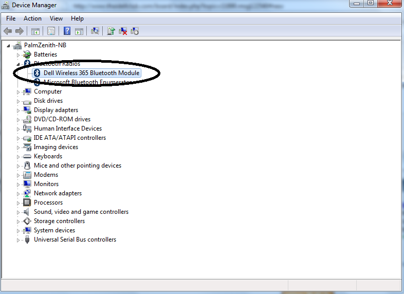Screen dimensions: 404x294
Task: Select the Keyboards label
Action: click(48, 156)
